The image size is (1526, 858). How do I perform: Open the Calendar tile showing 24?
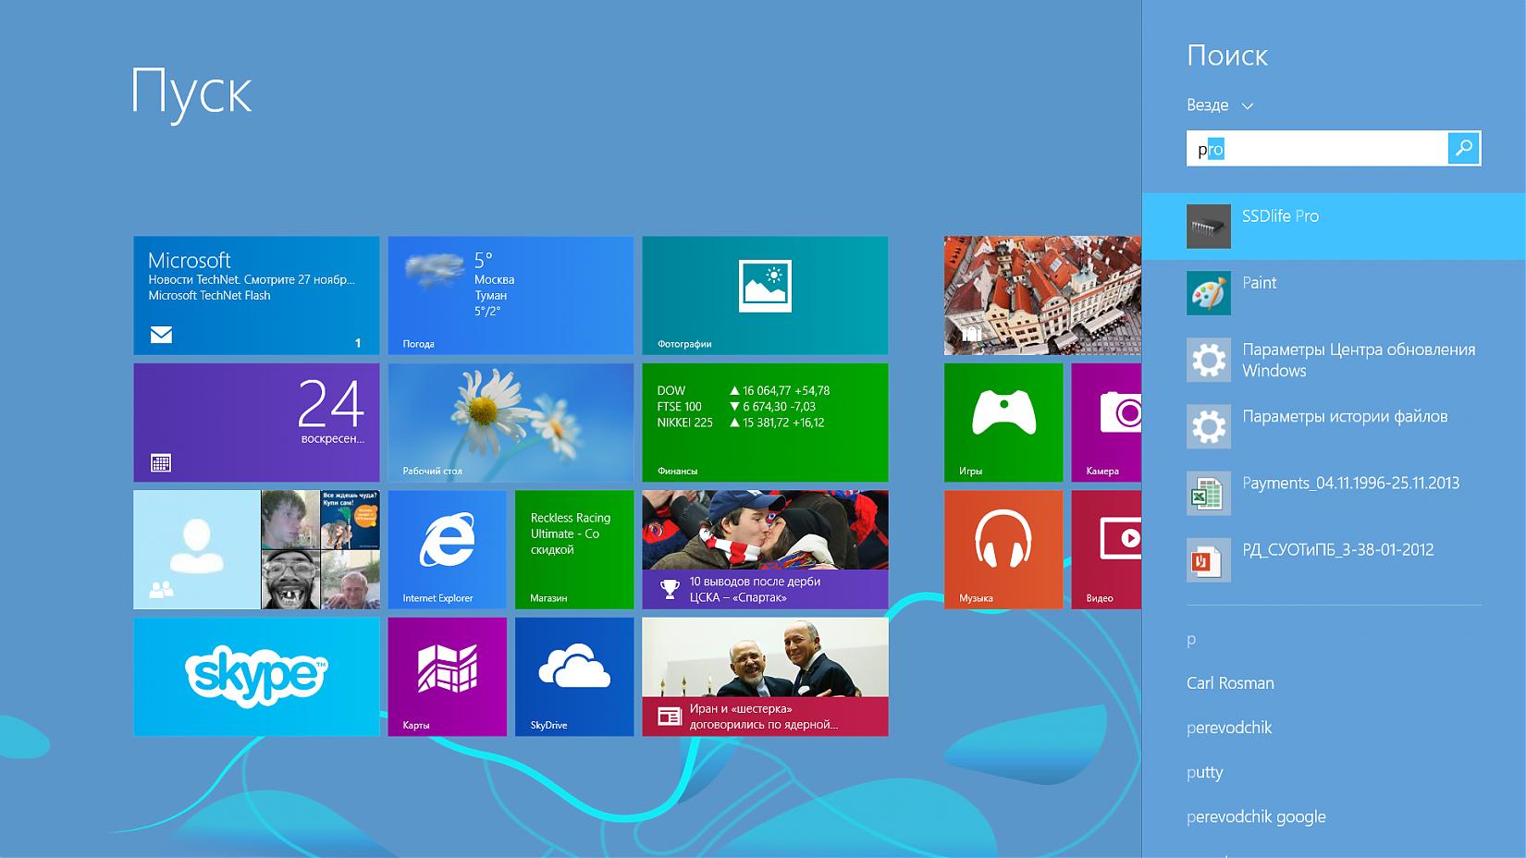pyautogui.click(x=256, y=423)
